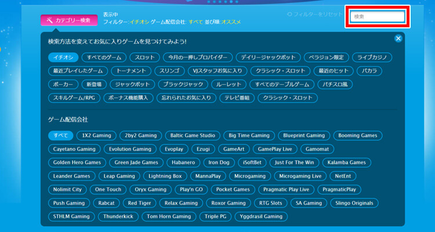Filter by Push Gaming provider
Image resolution: width=435 pixels, height=232 pixels.
(69, 203)
